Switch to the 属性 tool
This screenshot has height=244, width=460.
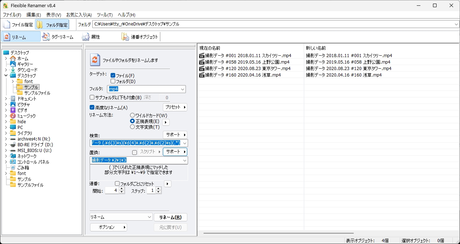tap(91, 37)
